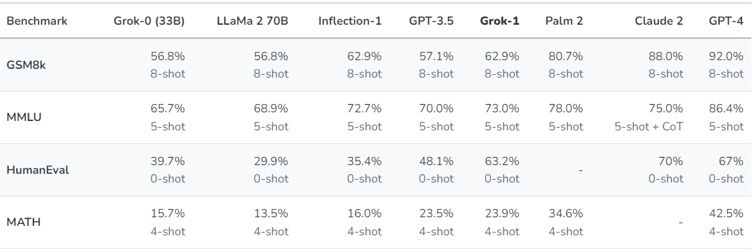Click the GPT-4 column header
Screen dimensions: 752x252
click(x=726, y=21)
